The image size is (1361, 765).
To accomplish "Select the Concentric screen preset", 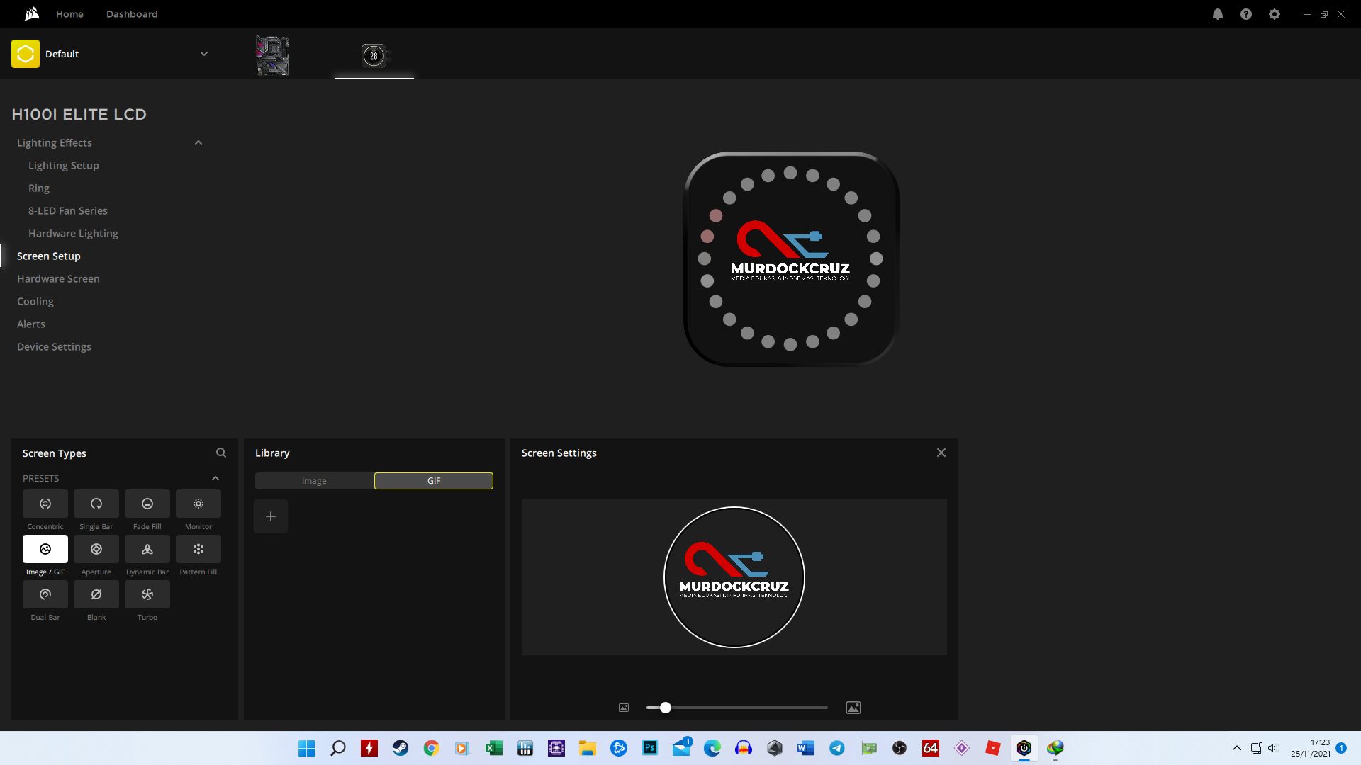I will point(45,504).
